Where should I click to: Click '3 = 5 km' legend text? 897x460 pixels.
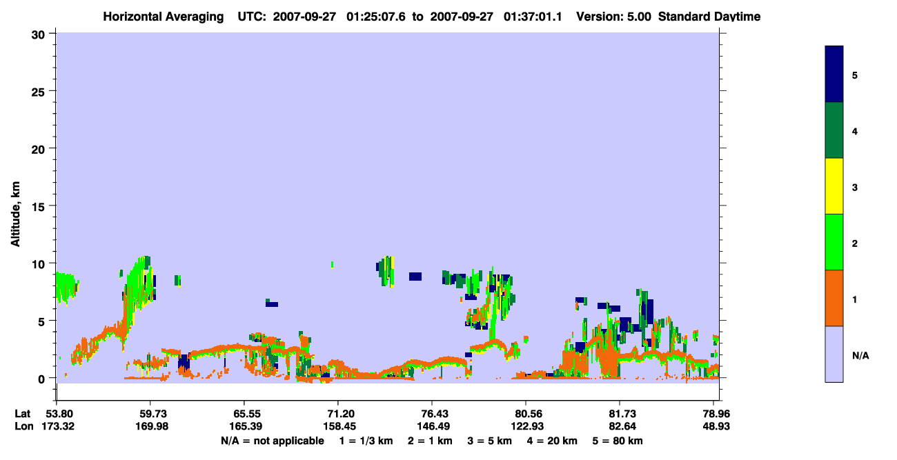point(490,441)
